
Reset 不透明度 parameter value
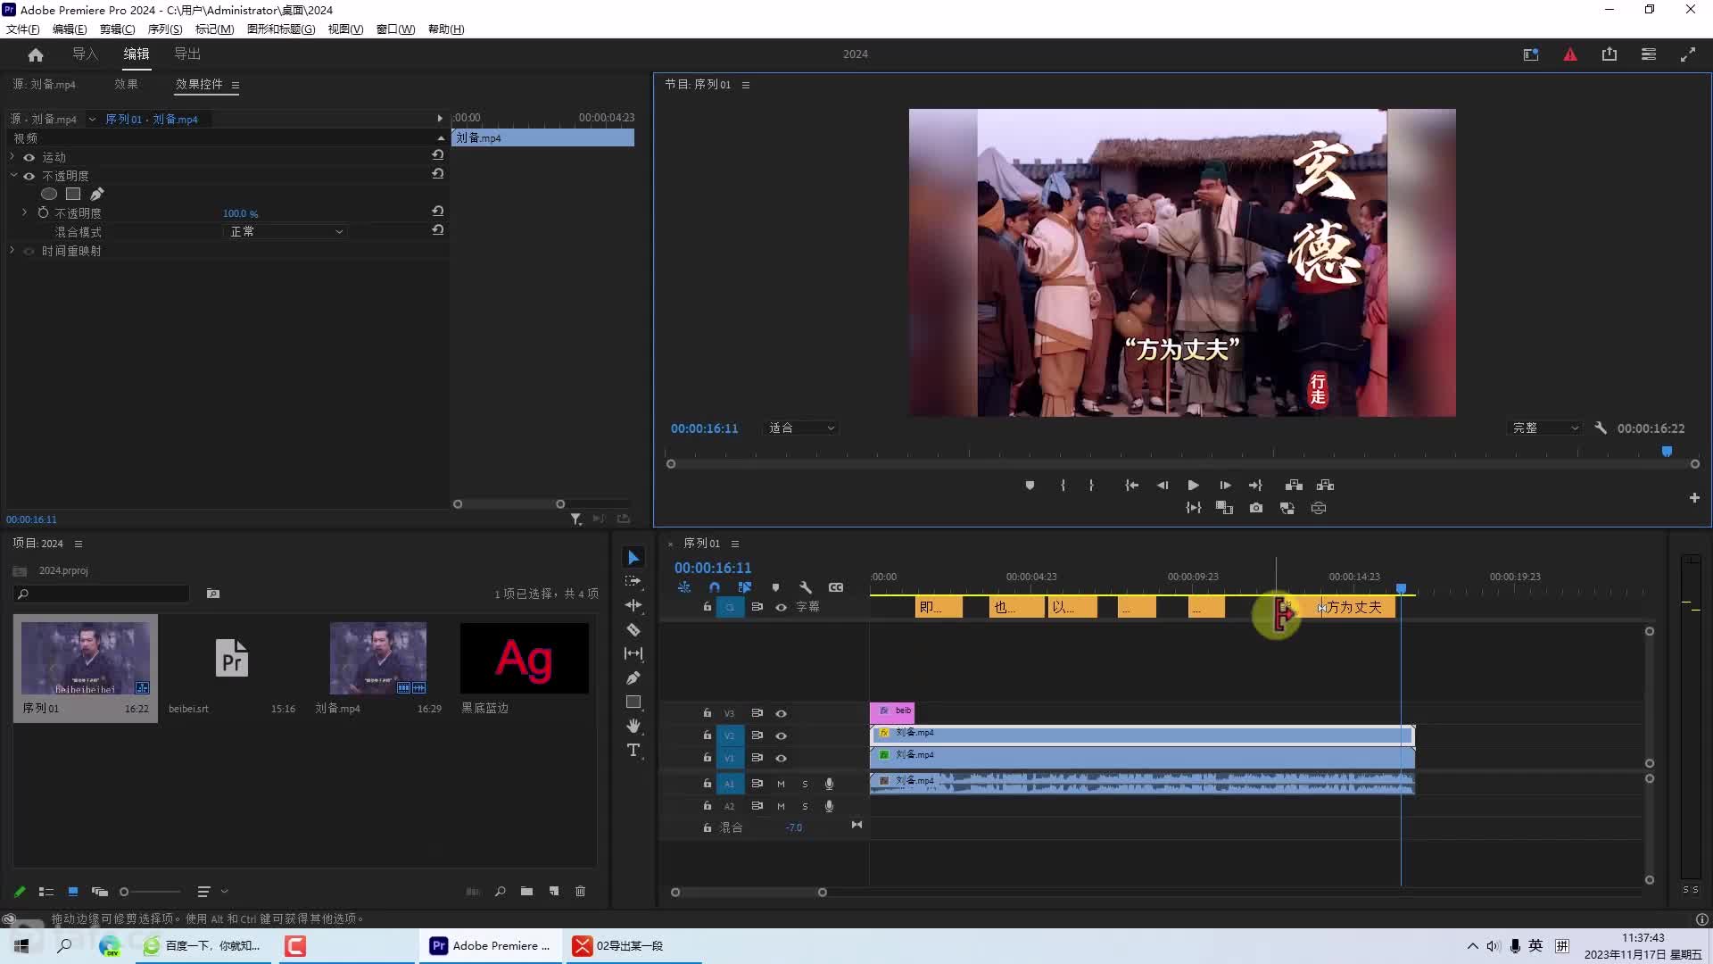pos(437,212)
